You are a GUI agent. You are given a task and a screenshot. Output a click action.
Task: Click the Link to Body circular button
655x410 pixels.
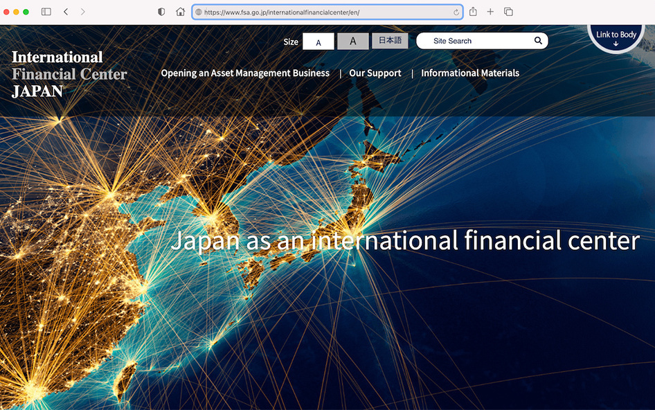pyautogui.click(x=616, y=37)
